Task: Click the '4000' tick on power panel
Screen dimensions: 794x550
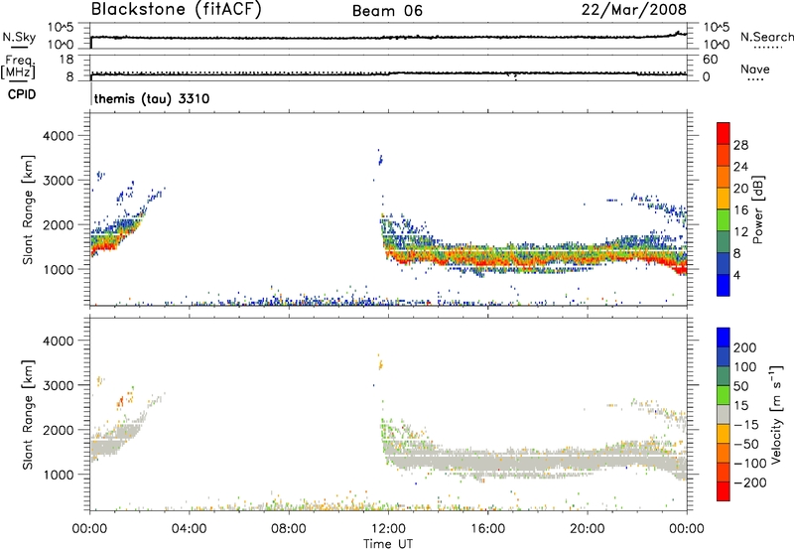Action: tap(59, 136)
